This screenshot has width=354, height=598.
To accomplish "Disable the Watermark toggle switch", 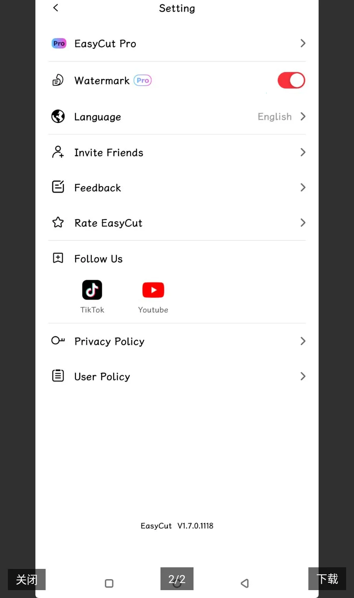I will coord(291,80).
